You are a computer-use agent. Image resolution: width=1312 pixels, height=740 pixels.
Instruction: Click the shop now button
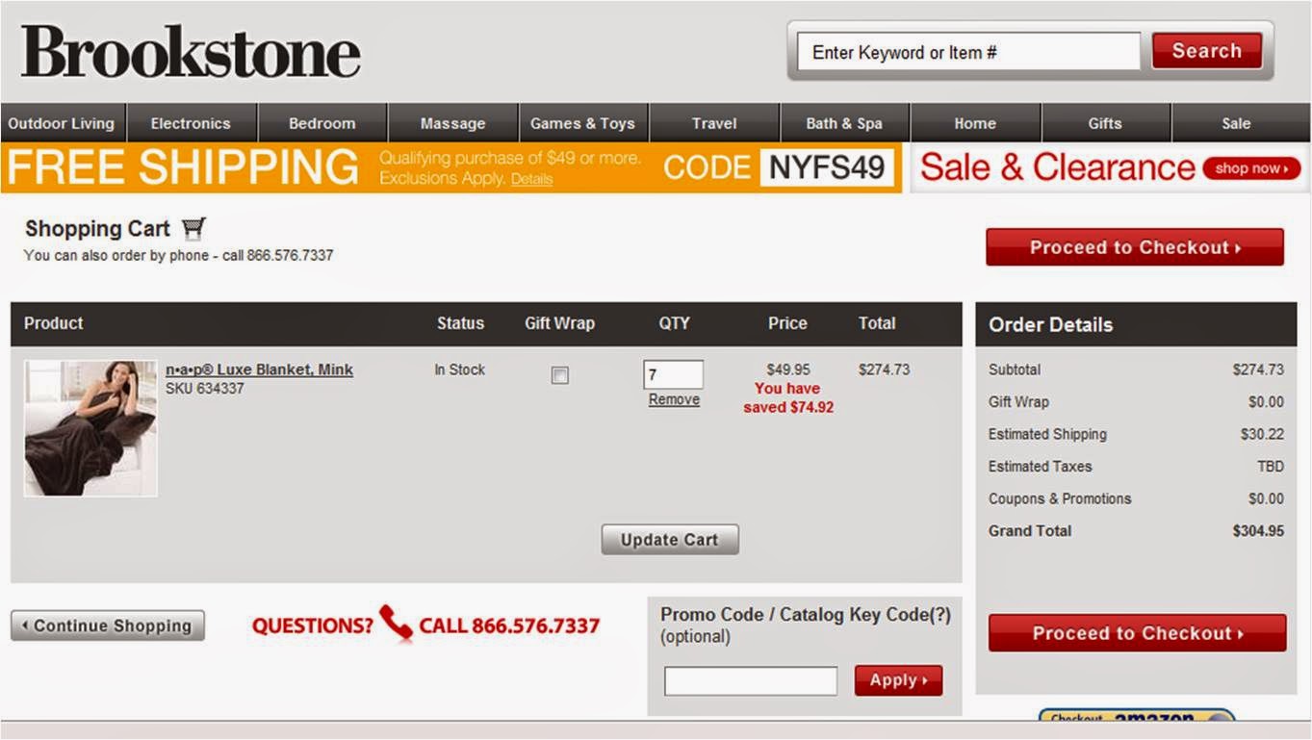coord(1251,168)
